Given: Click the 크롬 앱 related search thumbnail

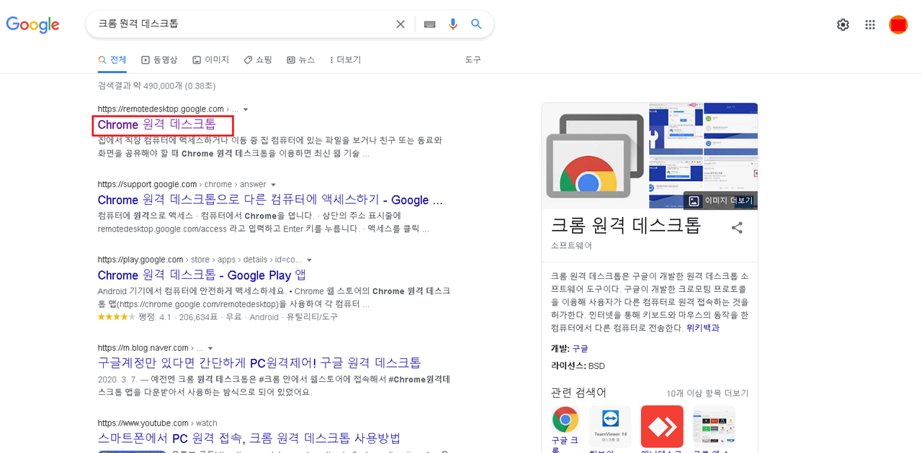Looking at the screenshot, I should pyautogui.click(x=714, y=426).
